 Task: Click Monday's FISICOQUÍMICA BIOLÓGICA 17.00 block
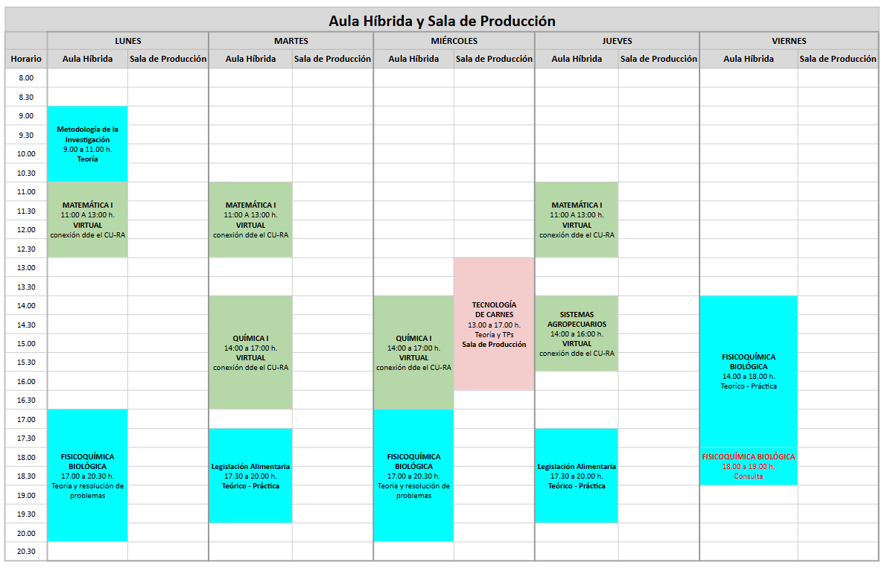[87, 475]
